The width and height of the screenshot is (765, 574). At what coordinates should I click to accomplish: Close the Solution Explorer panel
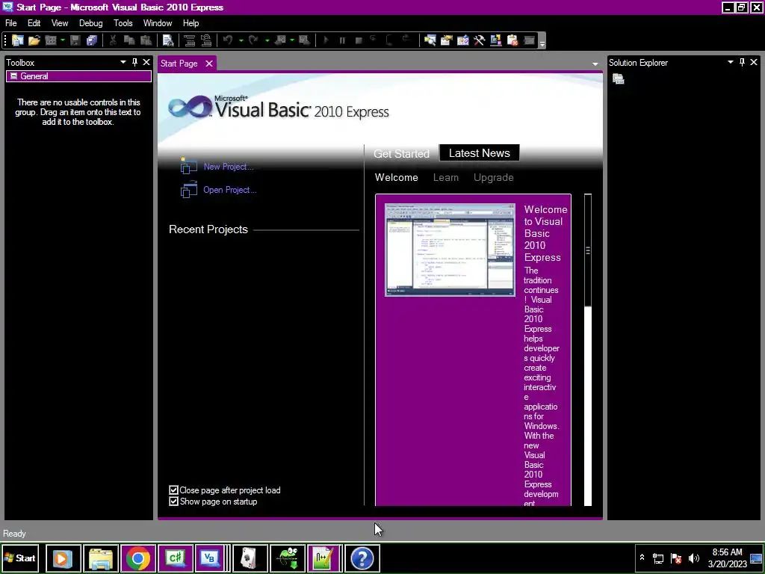click(x=754, y=62)
